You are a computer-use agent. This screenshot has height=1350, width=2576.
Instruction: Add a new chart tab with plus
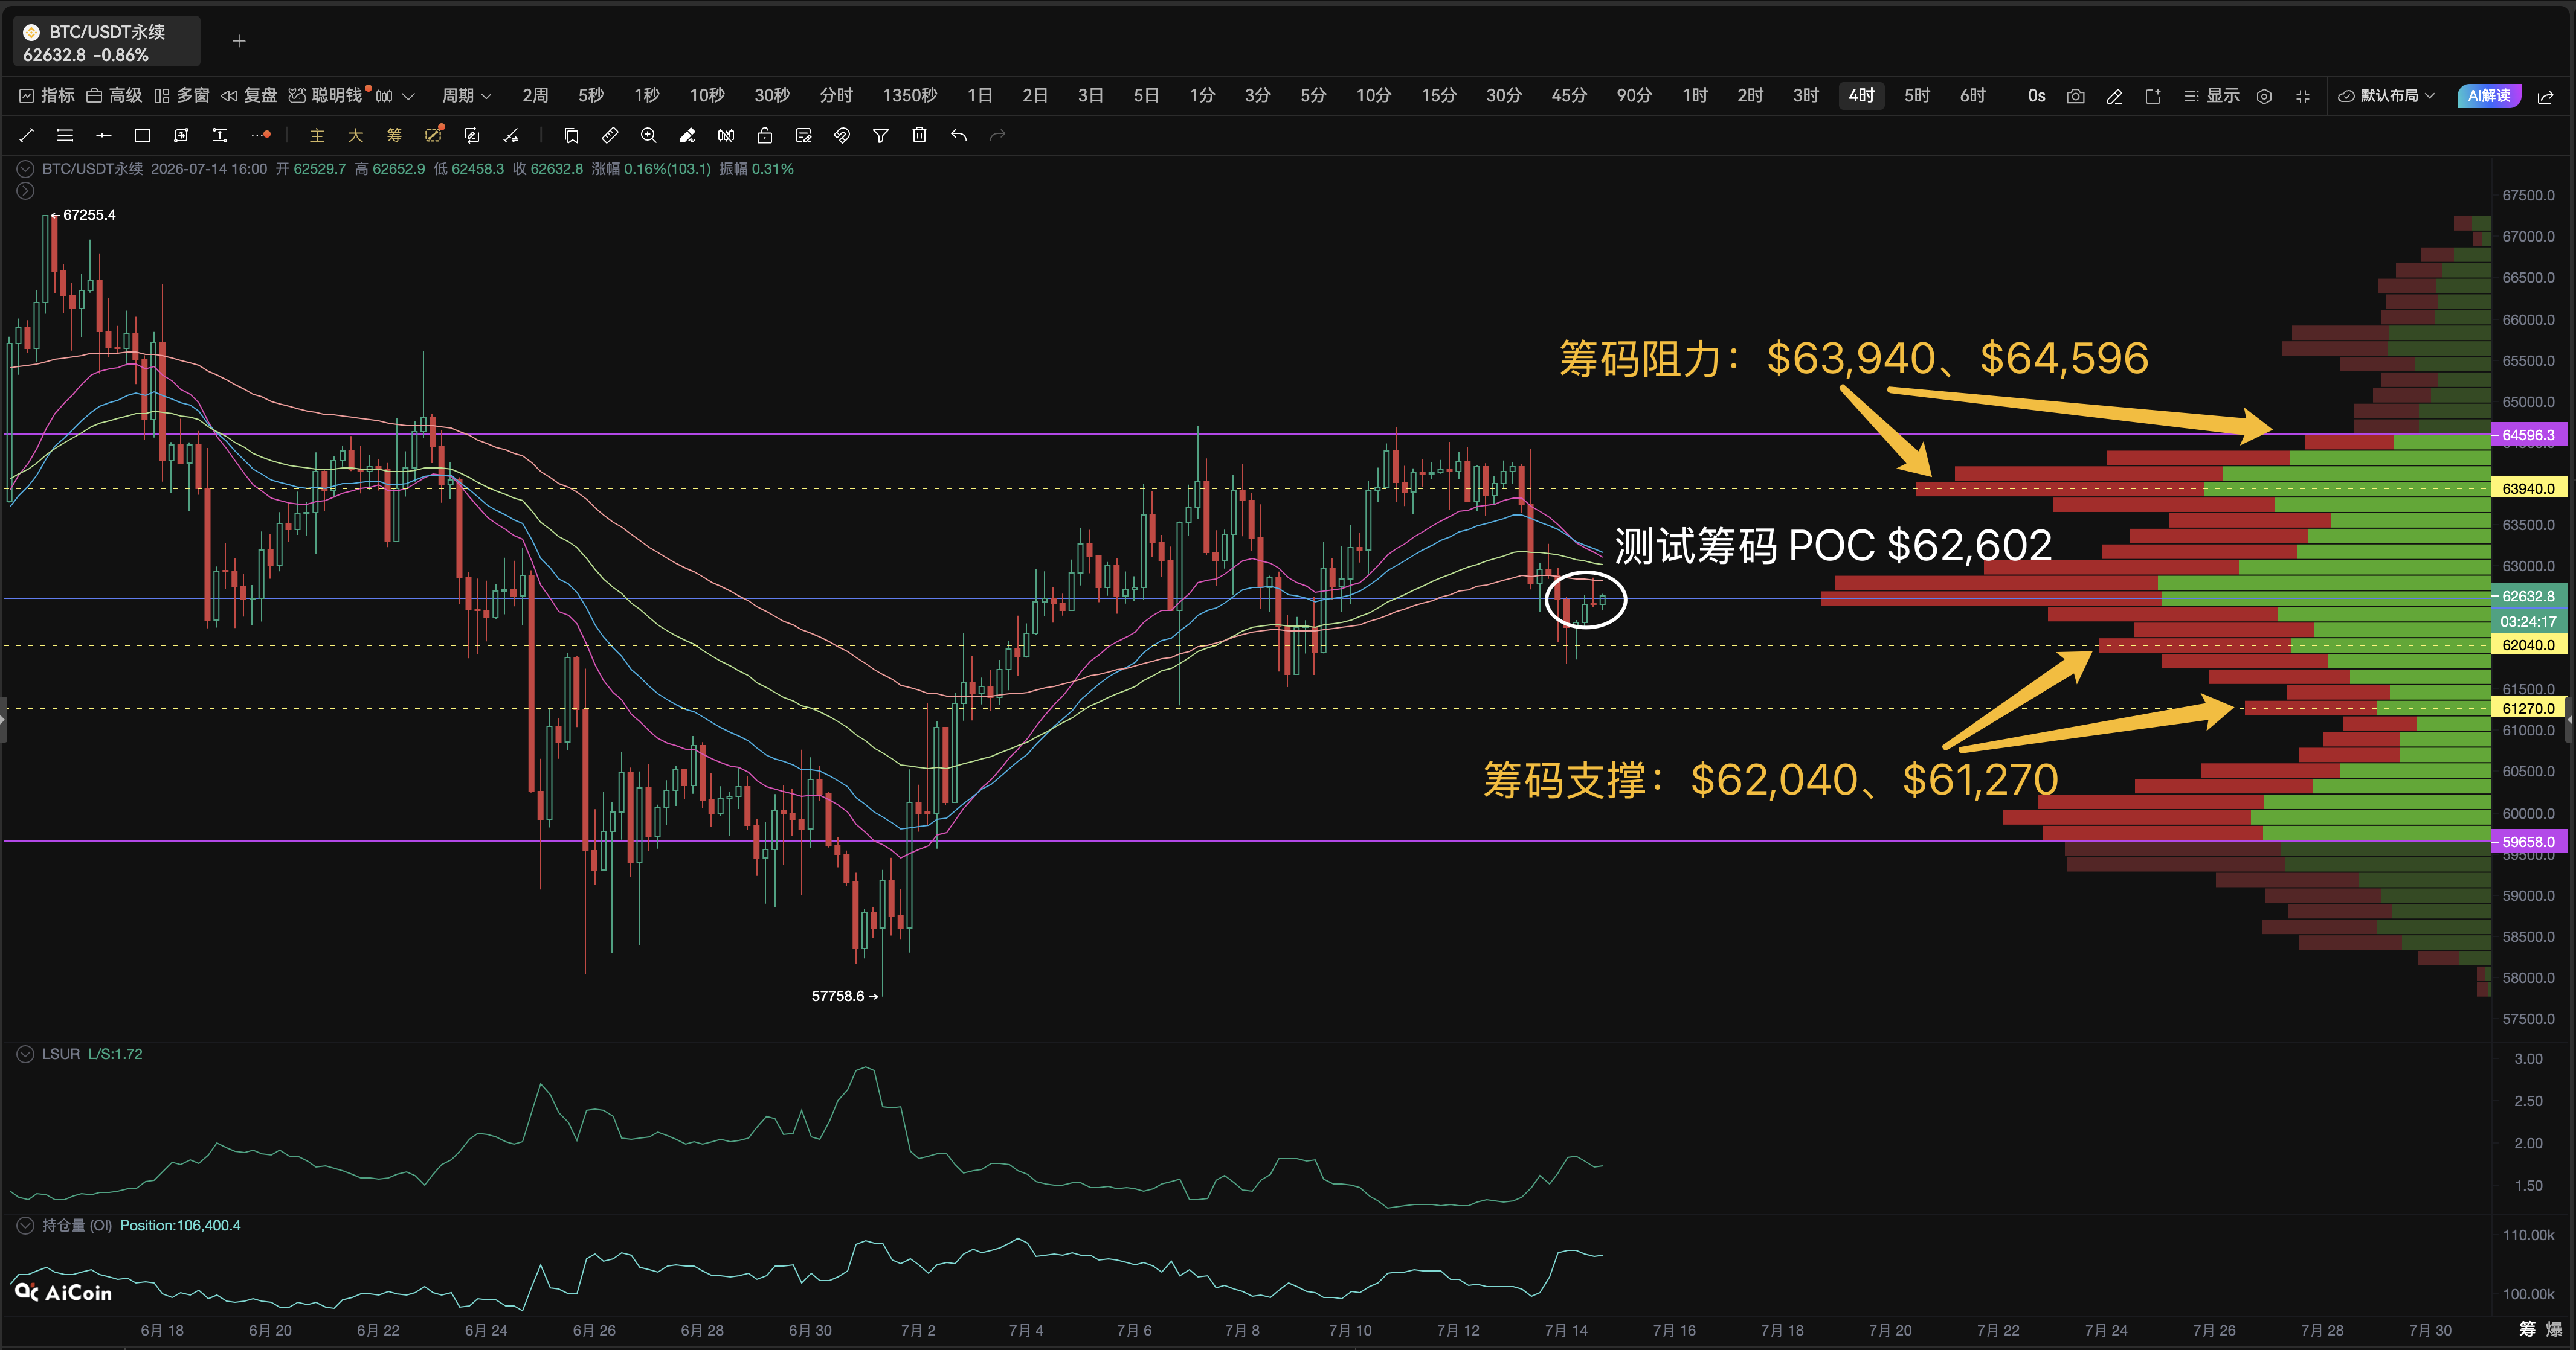click(239, 41)
